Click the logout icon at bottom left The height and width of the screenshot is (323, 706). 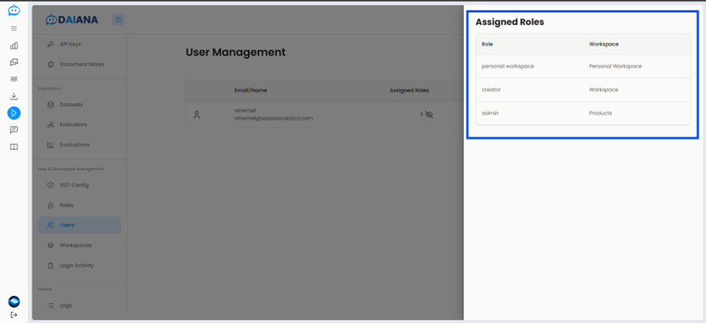click(14, 315)
